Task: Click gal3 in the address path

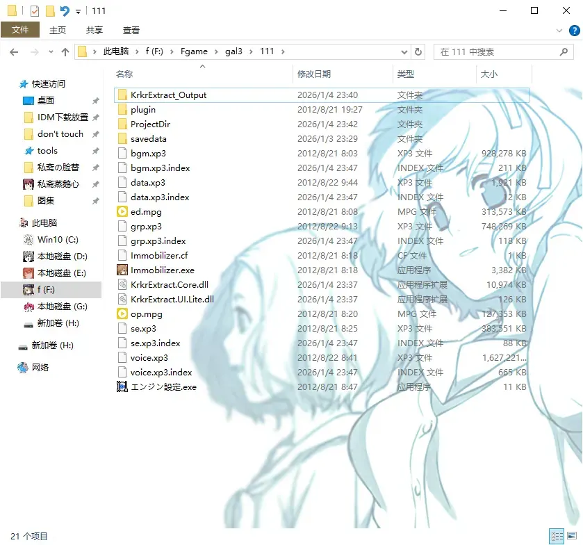Action: pyautogui.click(x=233, y=51)
